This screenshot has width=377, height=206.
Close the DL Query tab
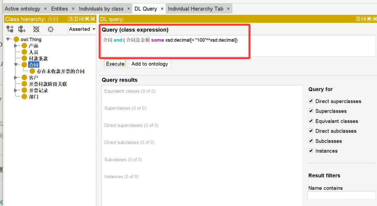coord(162,9)
